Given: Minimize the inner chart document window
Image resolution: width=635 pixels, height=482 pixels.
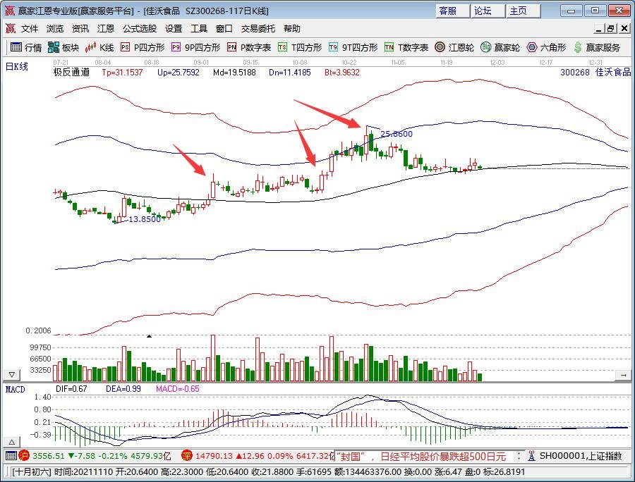Looking at the screenshot, I should click(x=599, y=29).
